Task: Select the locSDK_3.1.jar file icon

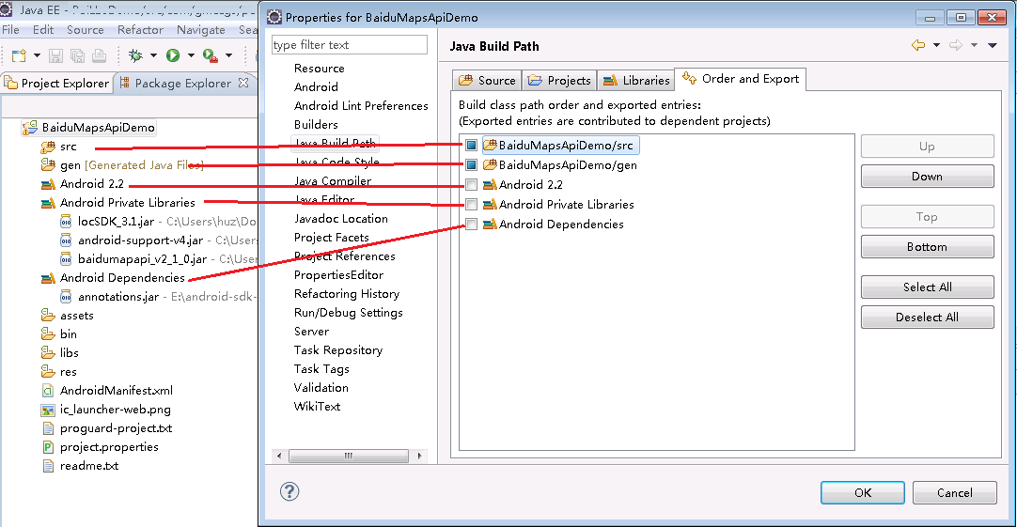Action: 66,222
